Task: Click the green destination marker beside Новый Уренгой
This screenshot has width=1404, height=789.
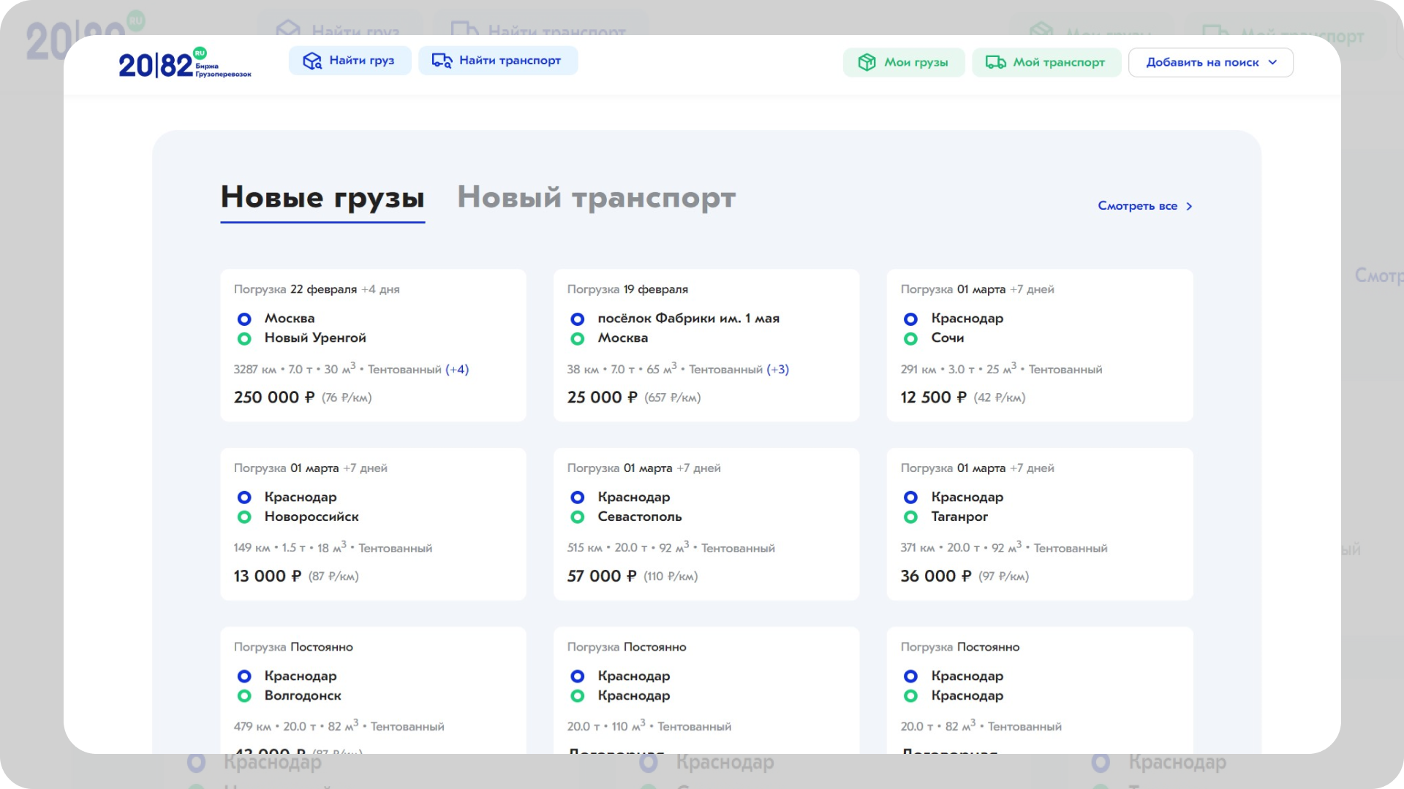Action: pyautogui.click(x=244, y=339)
